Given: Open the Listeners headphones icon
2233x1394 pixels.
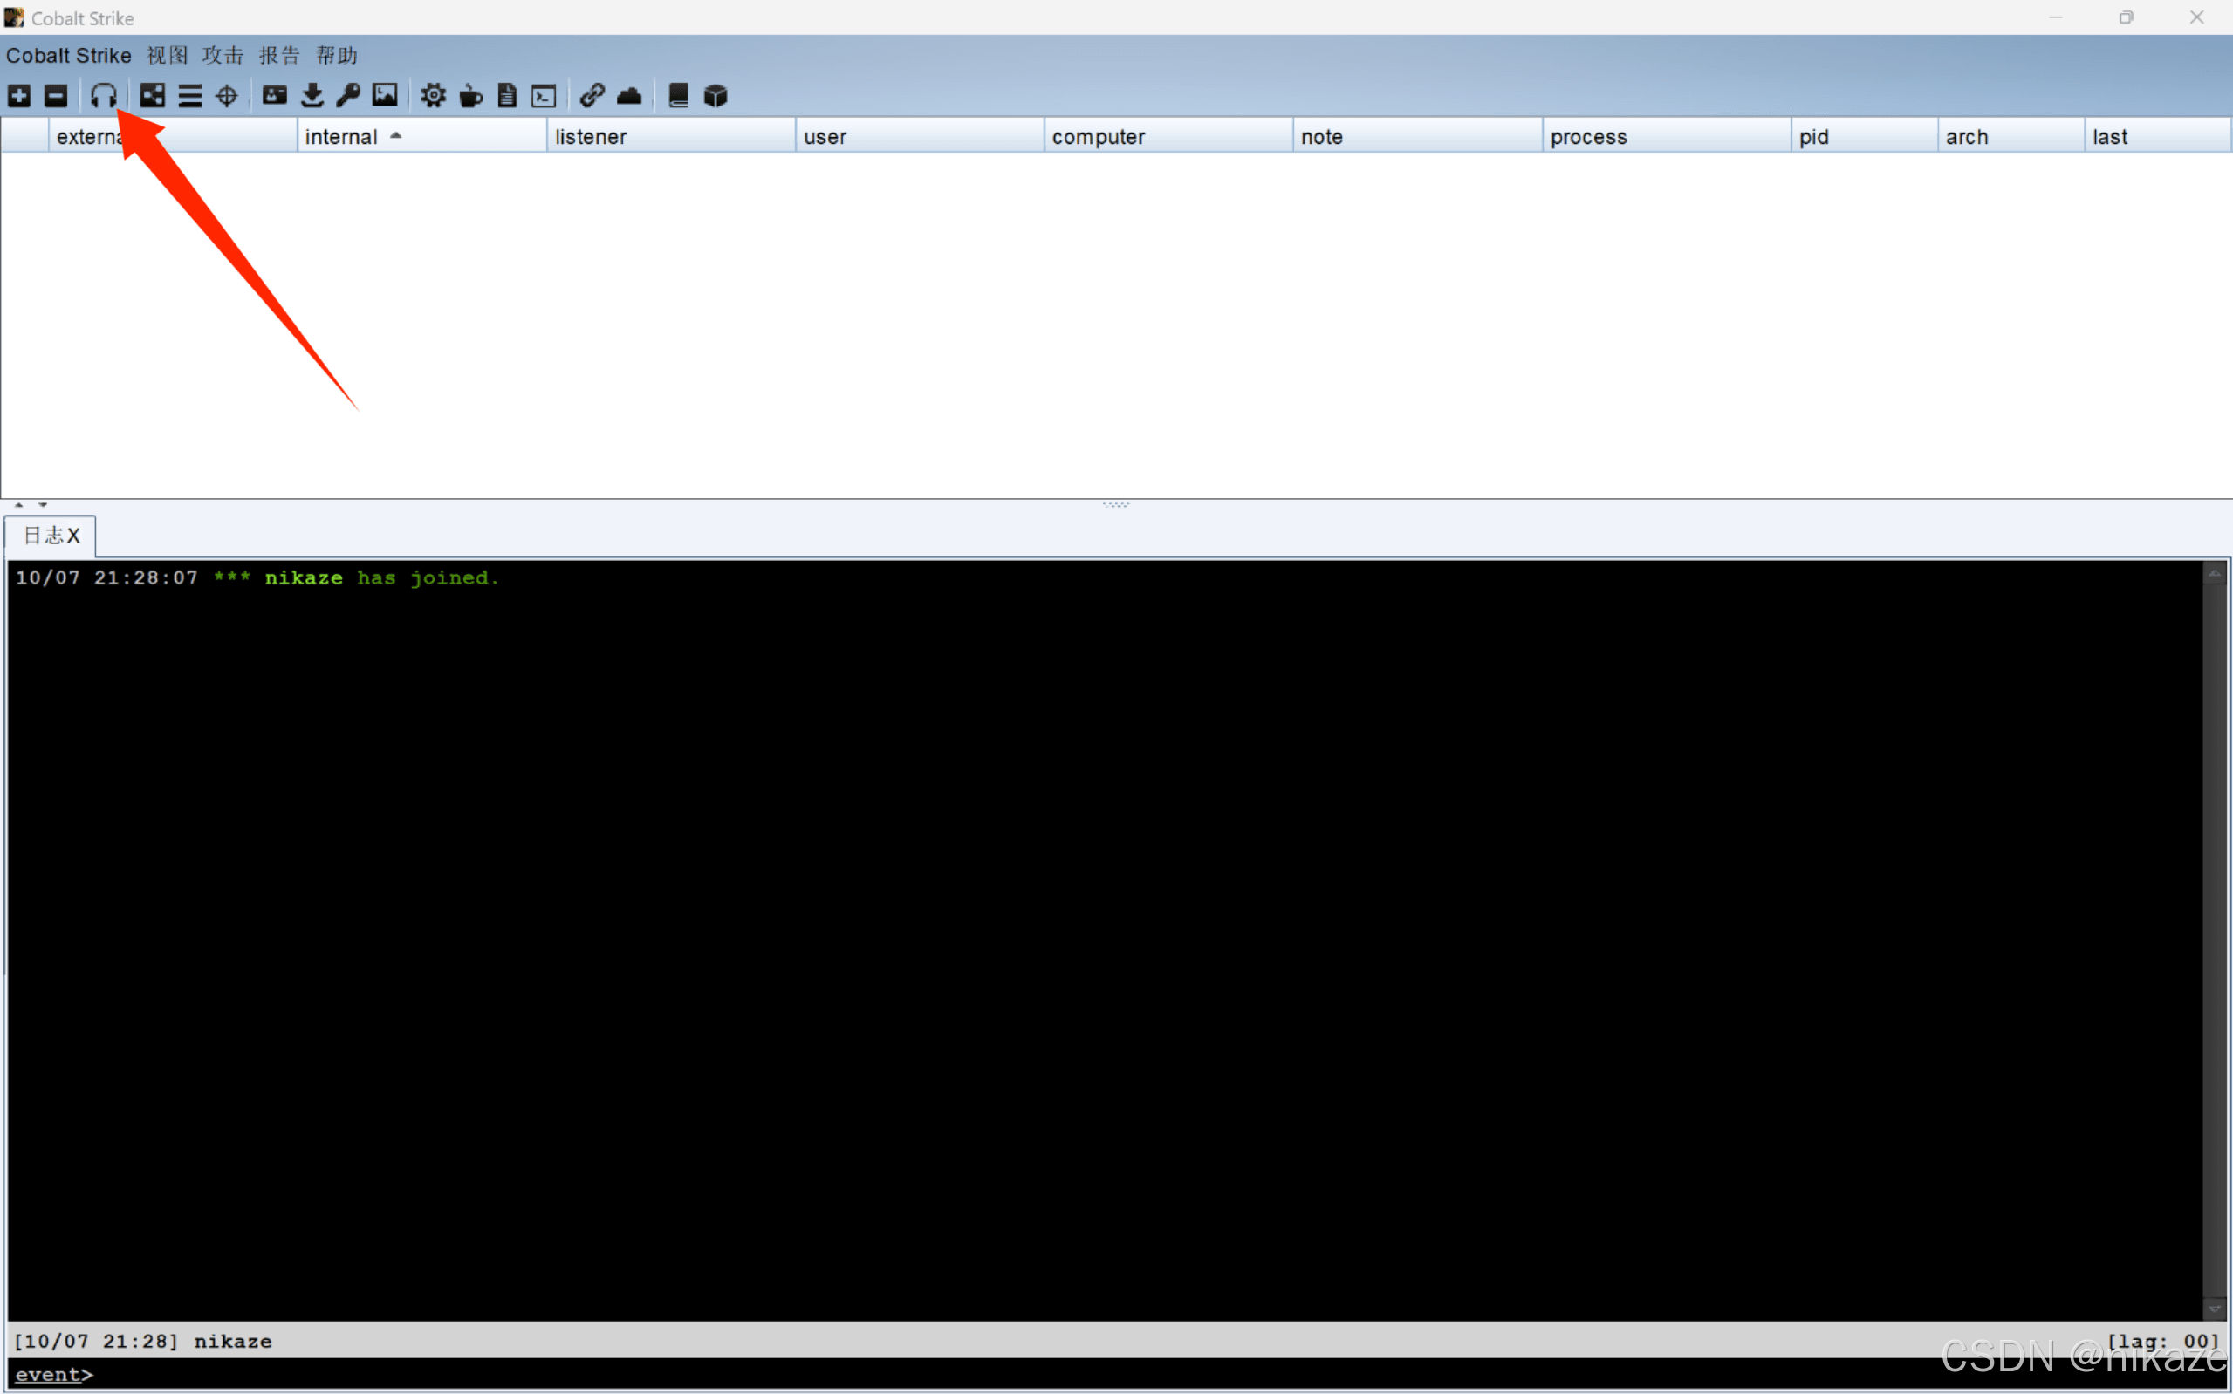Looking at the screenshot, I should coord(103,95).
